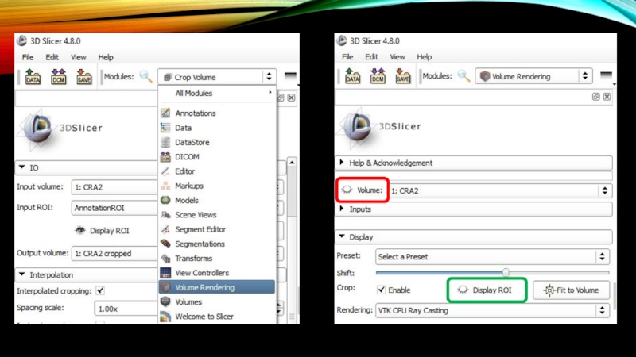Click scroll up arrow in left panel

292,163
